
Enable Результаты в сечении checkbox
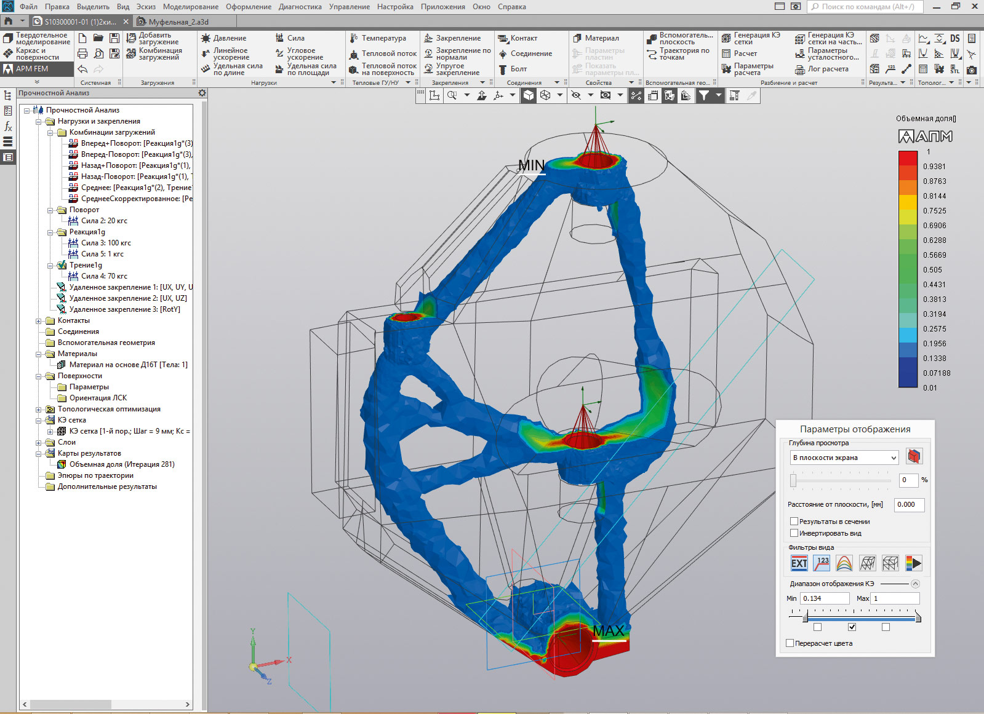point(794,522)
